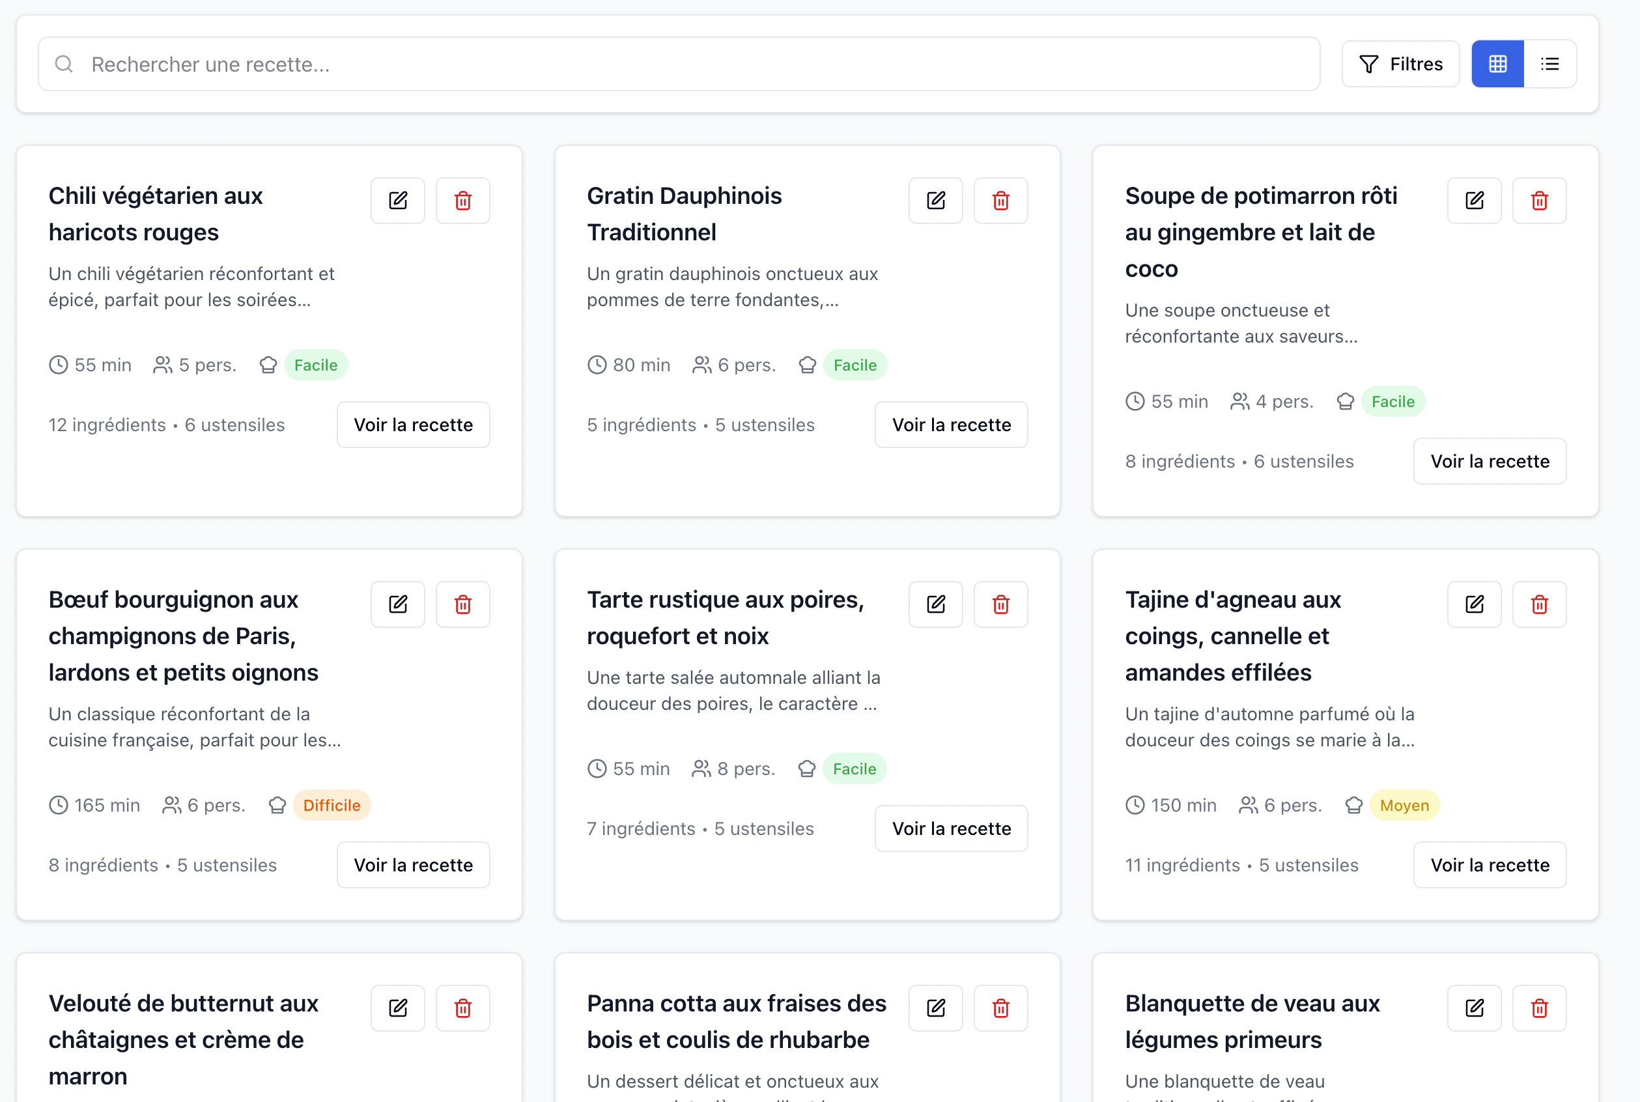Delete the Velouté de butternut recipe

pyautogui.click(x=462, y=1008)
